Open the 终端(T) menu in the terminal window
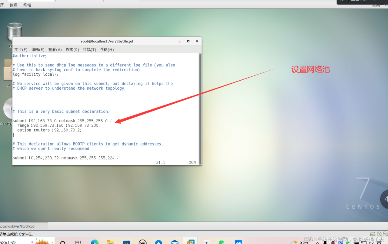The image size is (388, 244). [89, 49]
